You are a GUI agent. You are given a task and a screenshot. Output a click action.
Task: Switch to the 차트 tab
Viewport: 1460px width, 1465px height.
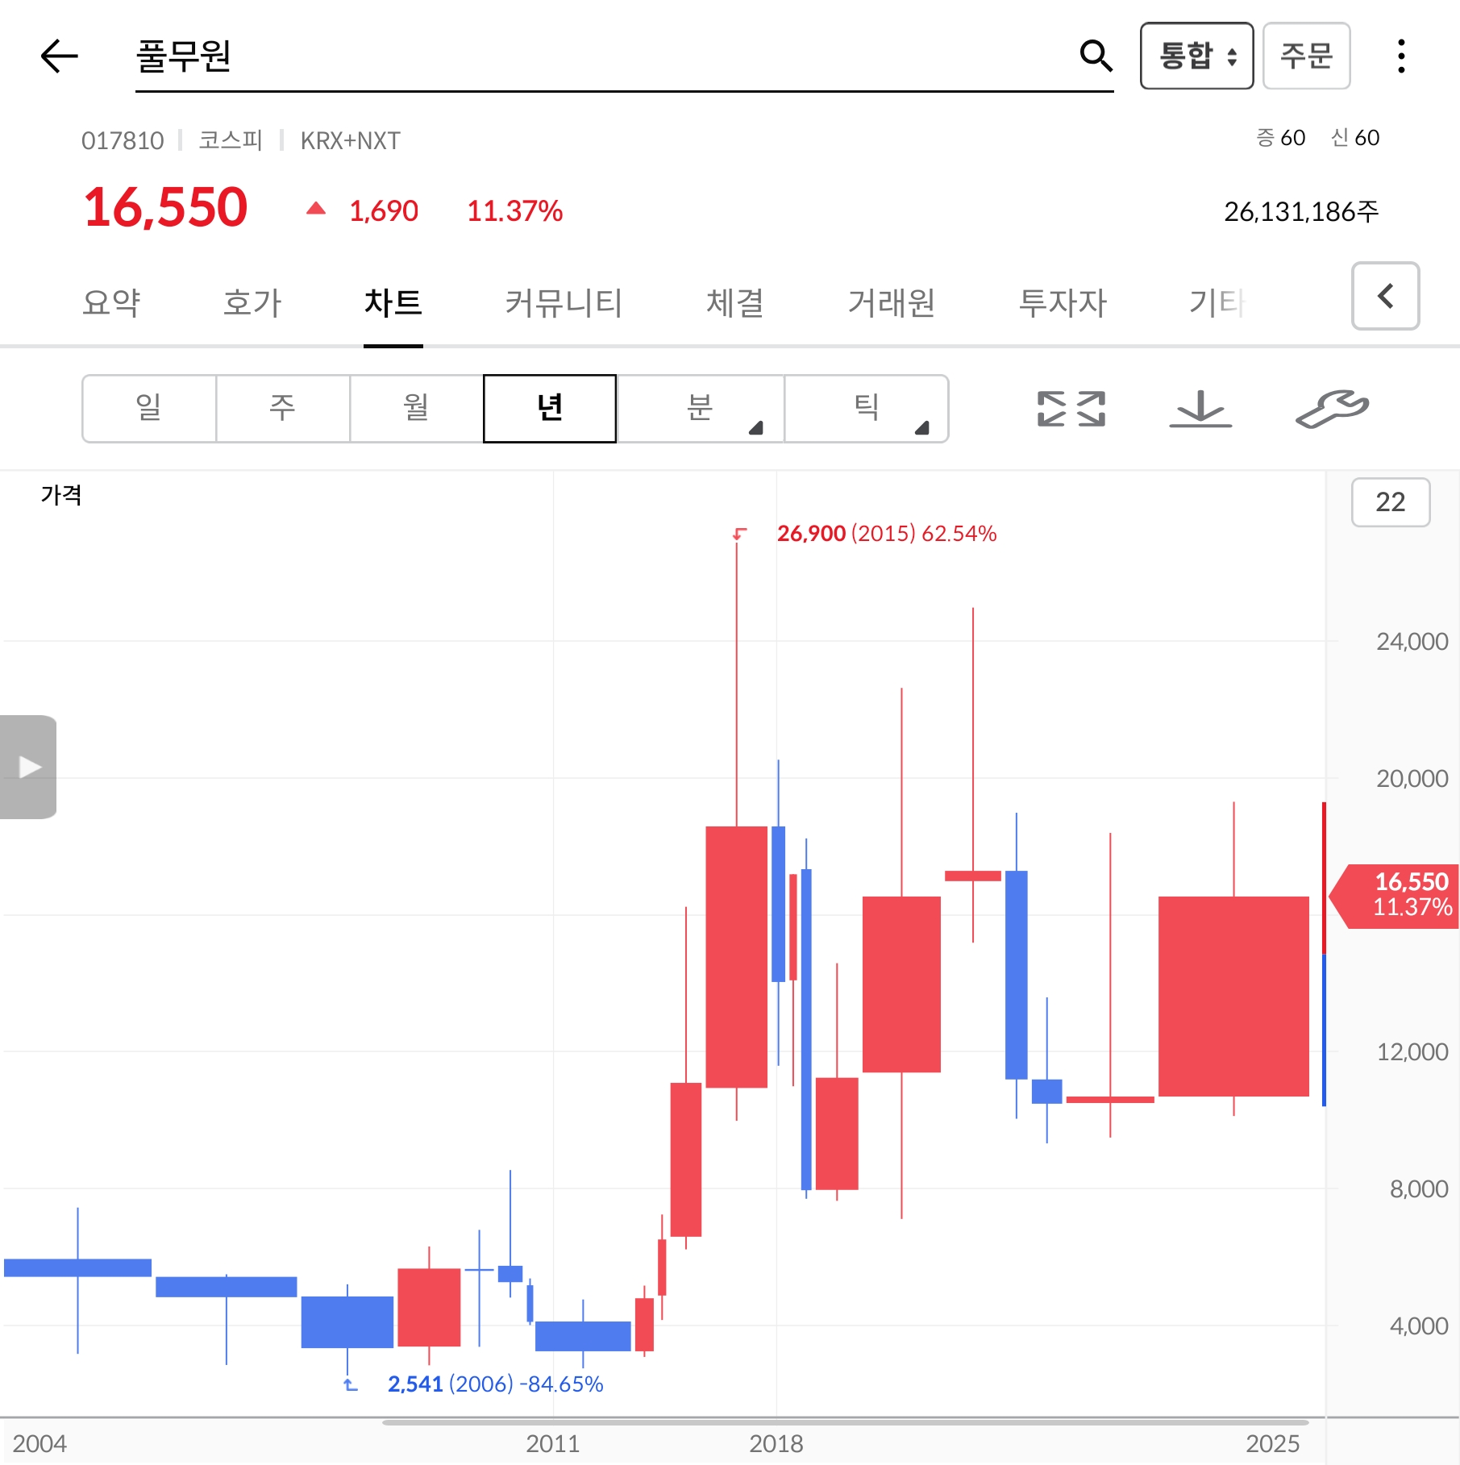pyautogui.click(x=393, y=303)
